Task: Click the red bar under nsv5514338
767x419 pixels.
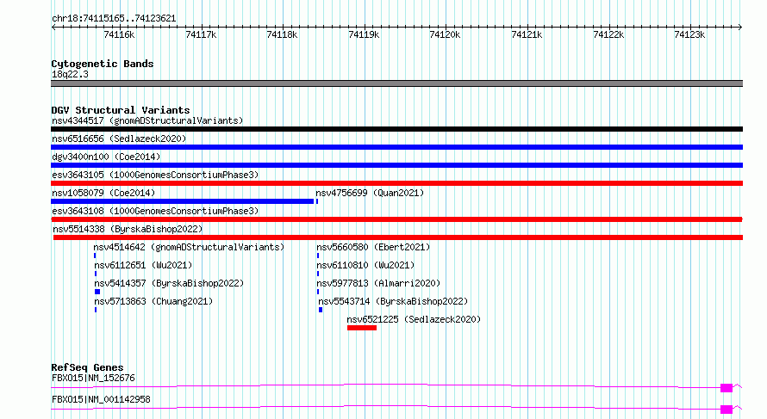Action: click(398, 237)
